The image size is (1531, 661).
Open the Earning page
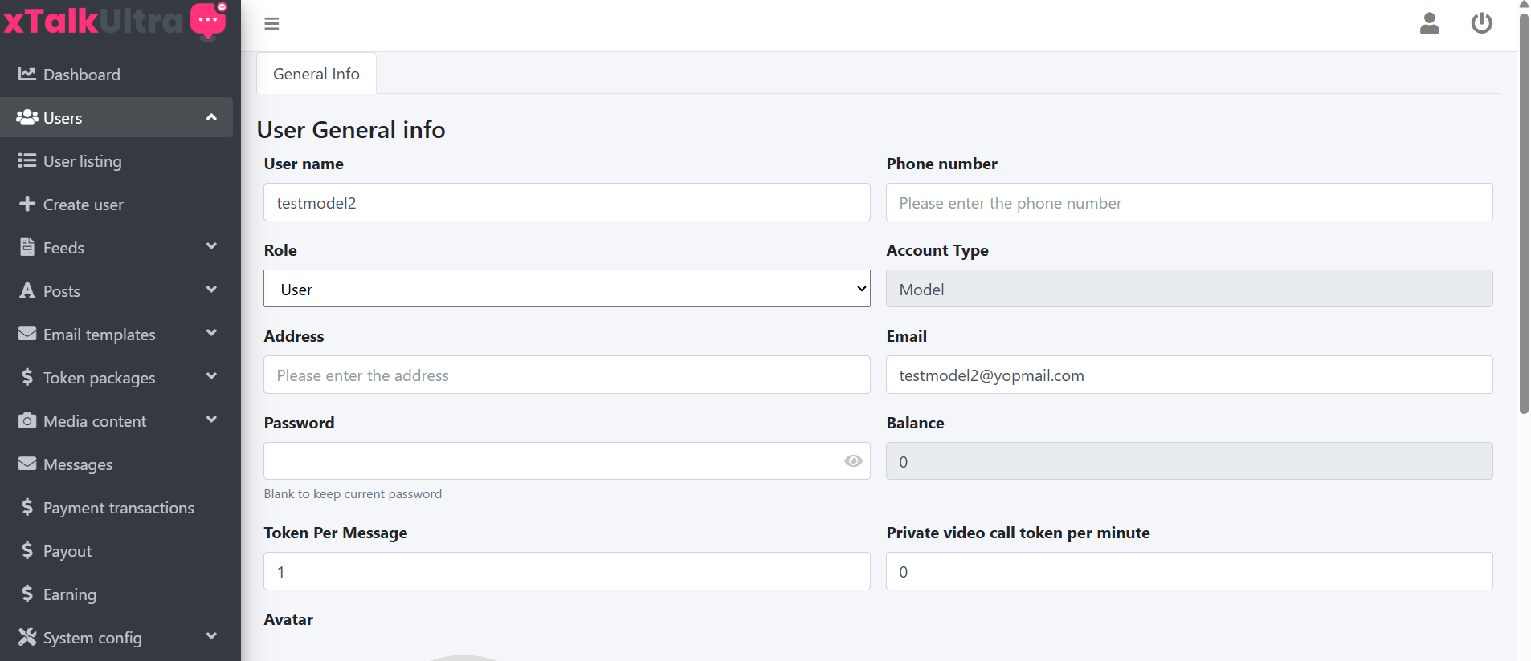[69, 594]
